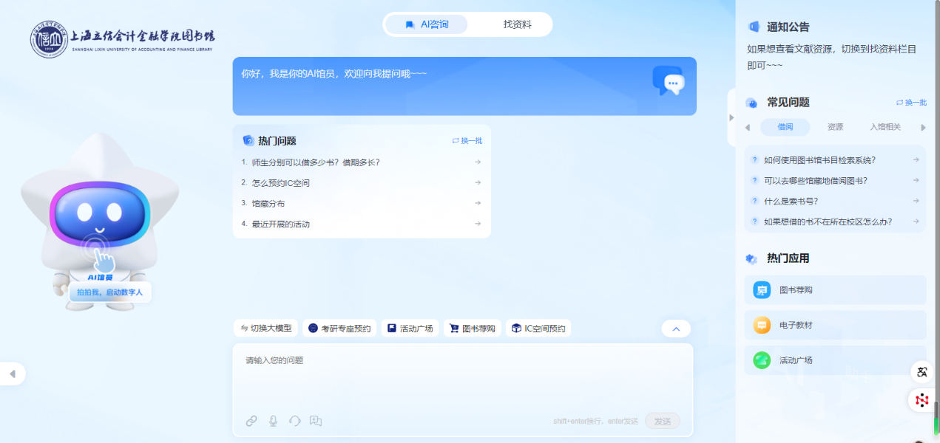Screen dimensions: 940x443
Task: Click the link attachment icon in input box
Action: click(x=251, y=421)
